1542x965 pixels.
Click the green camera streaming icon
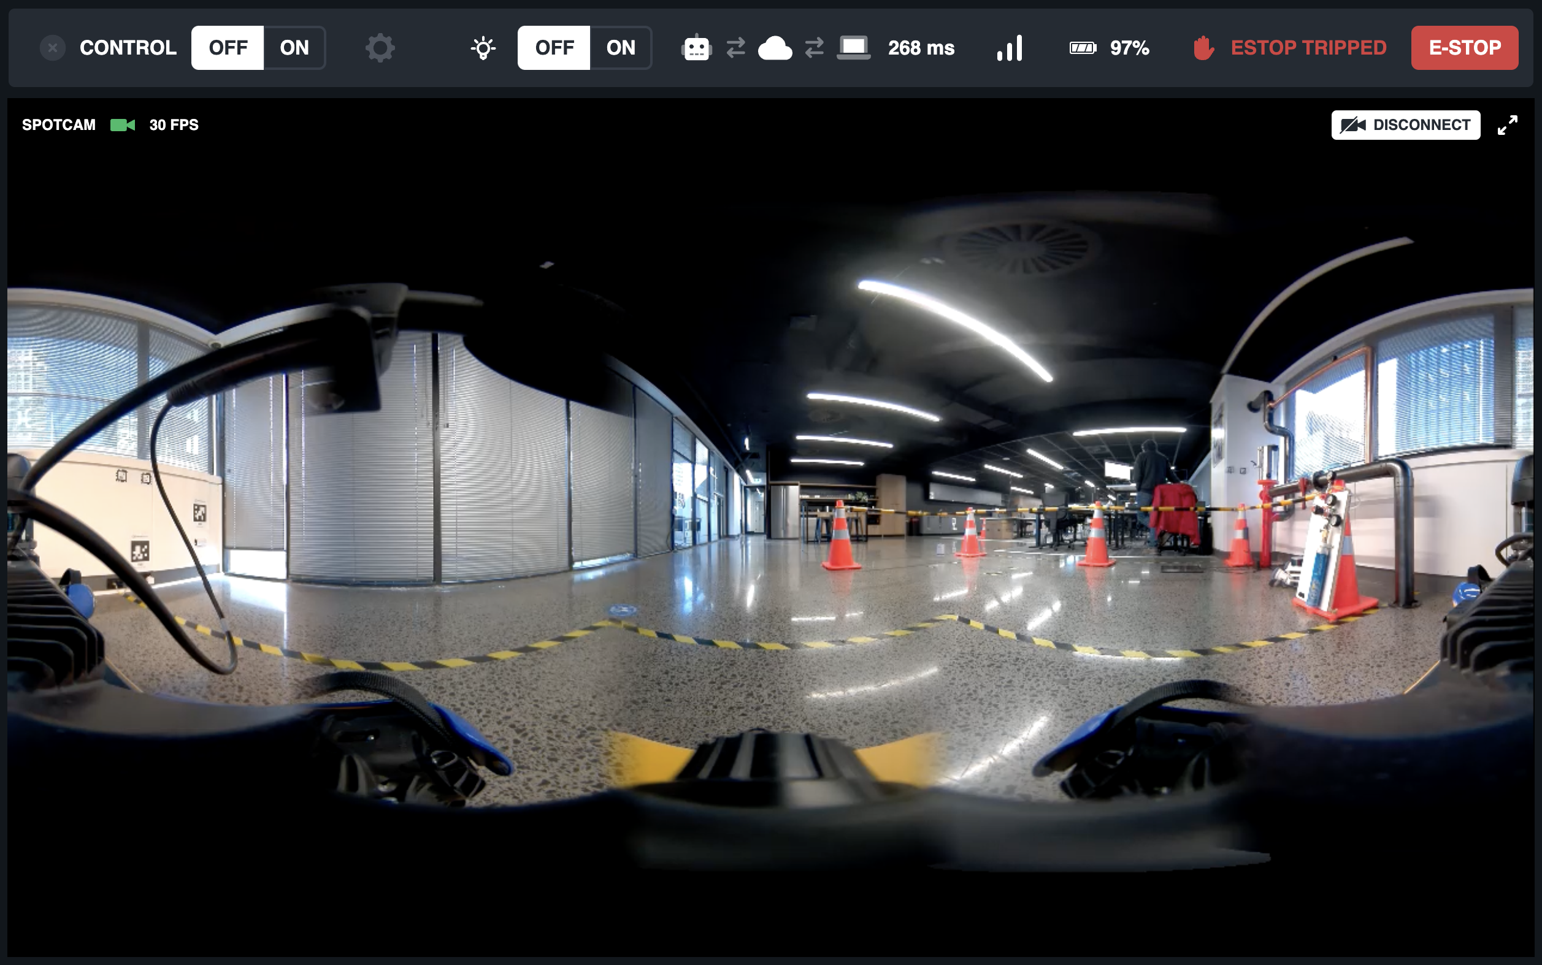point(123,125)
